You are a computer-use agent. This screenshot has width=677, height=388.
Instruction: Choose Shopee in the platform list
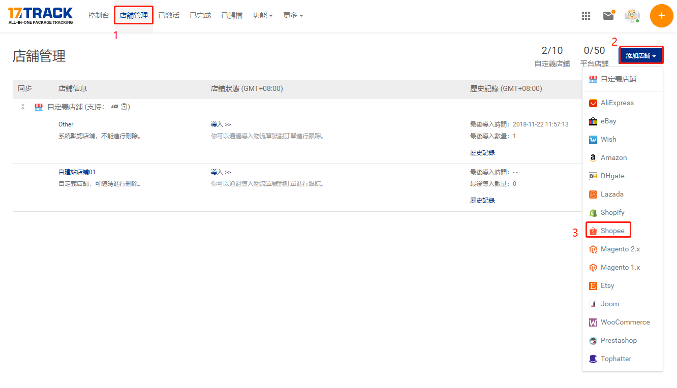click(x=612, y=231)
